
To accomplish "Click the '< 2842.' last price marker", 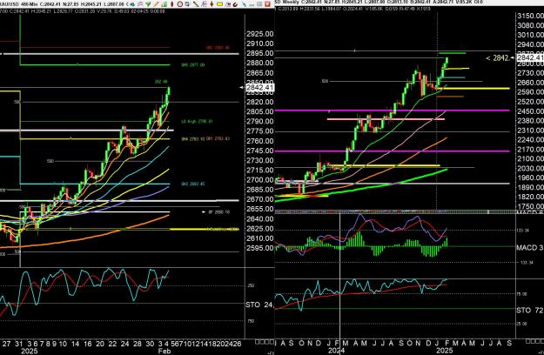I will [x=498, y=58].
